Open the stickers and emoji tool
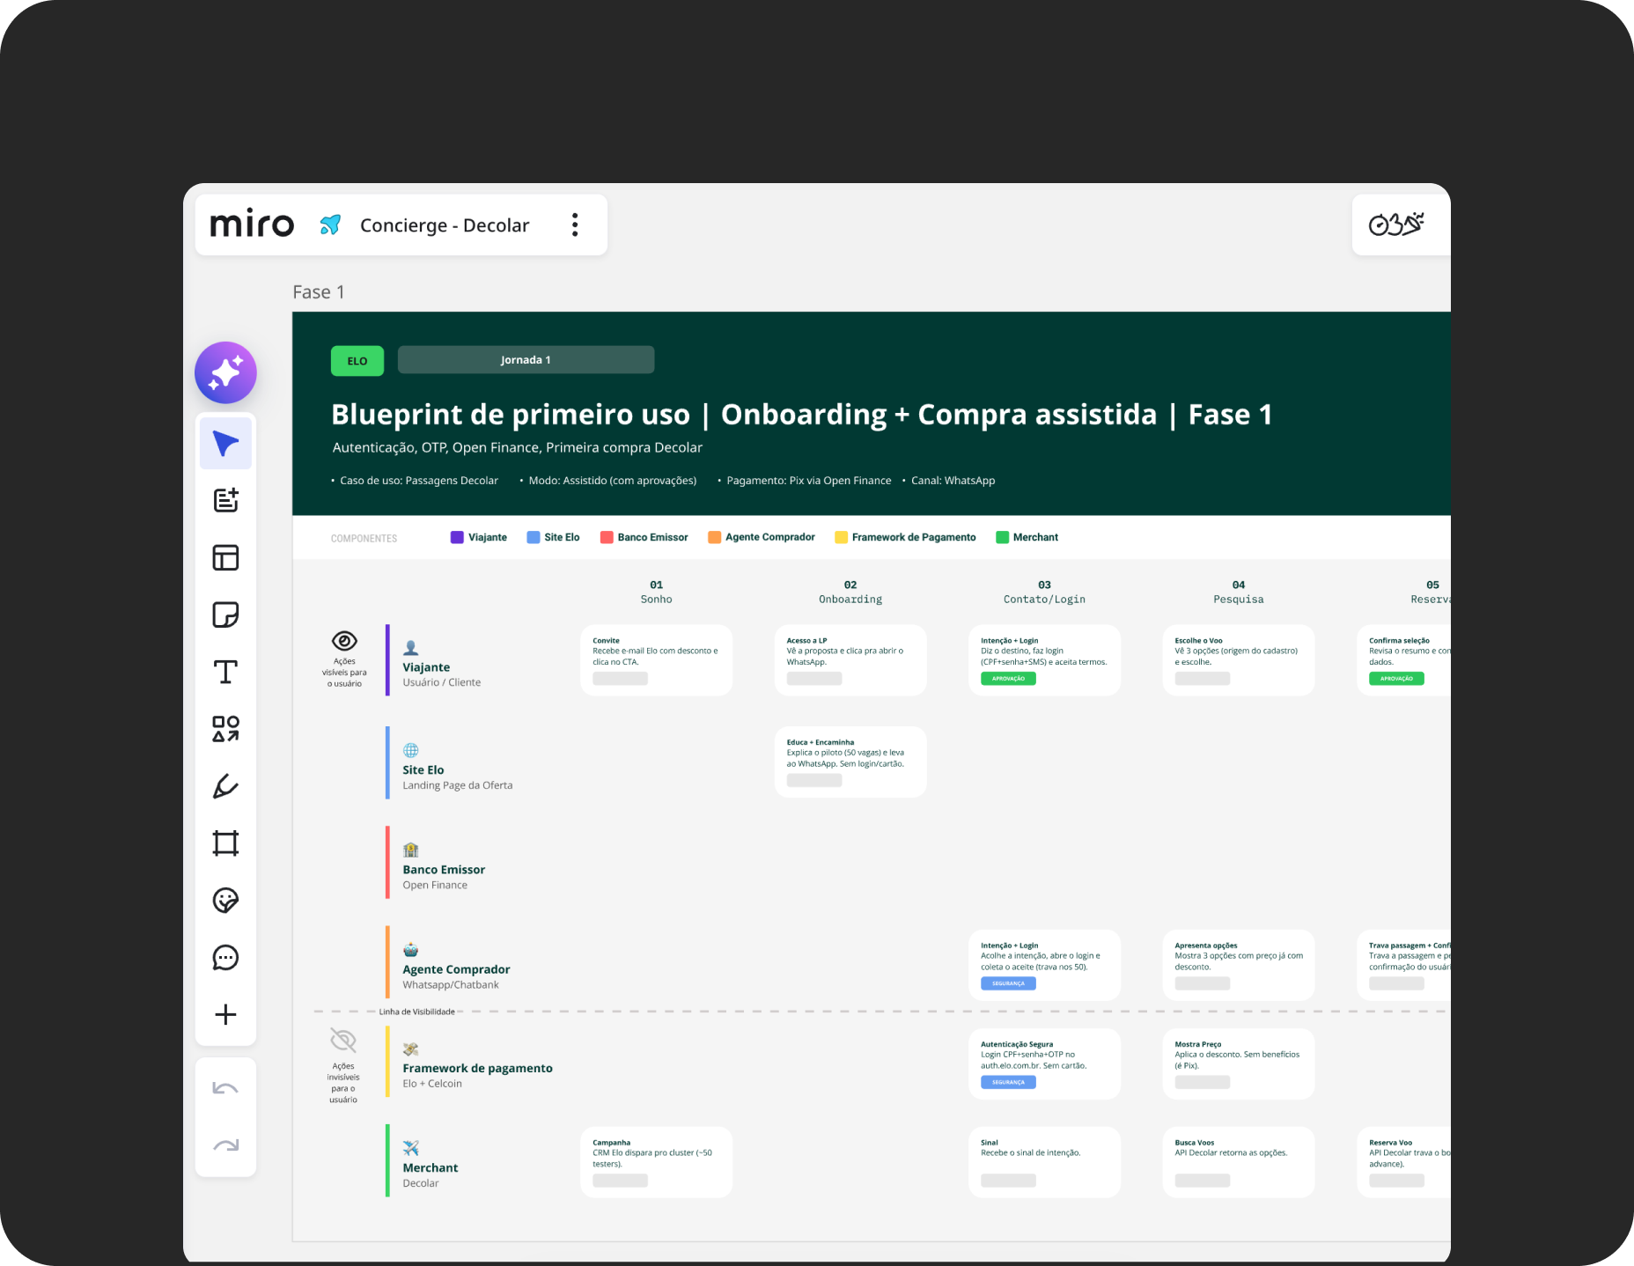The image size is (1634, 1266). (225, 900)
